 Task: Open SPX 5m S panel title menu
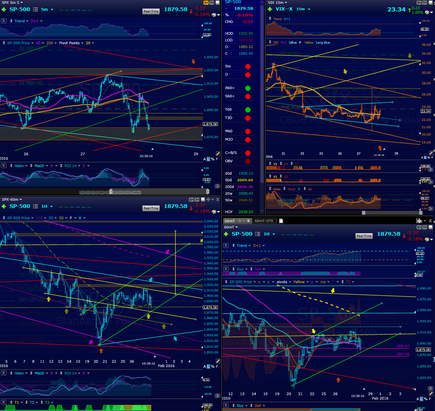coord(12,3)
